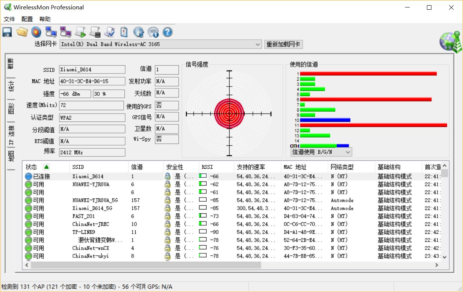
Task: Open the 帮助 menu
Action: click(45, 19)
